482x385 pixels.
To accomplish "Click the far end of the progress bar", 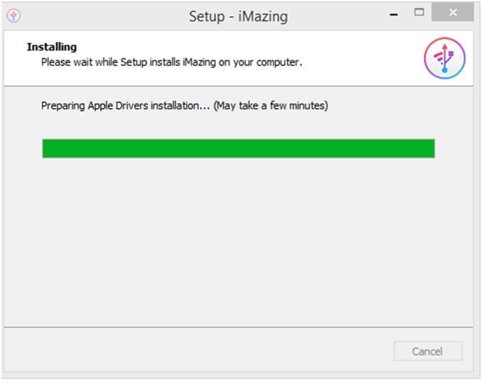I will 429,148.
